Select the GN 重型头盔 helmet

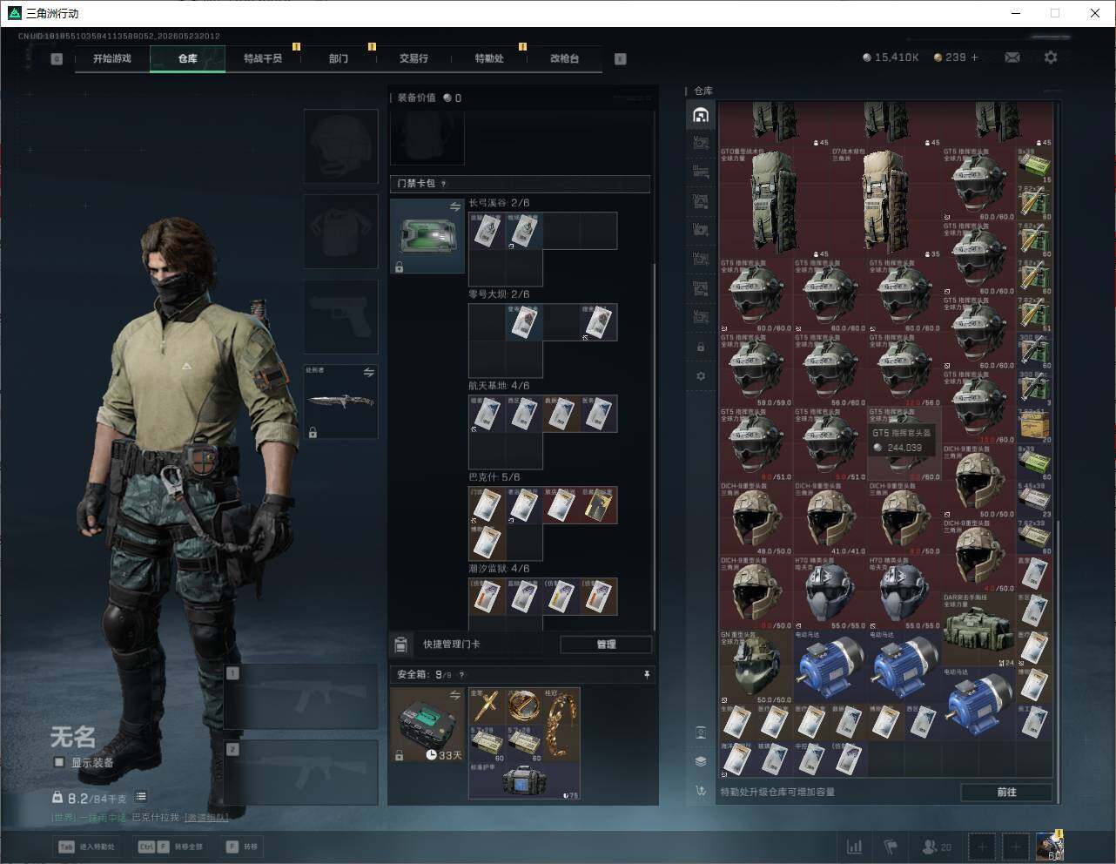tap(756, 667)
